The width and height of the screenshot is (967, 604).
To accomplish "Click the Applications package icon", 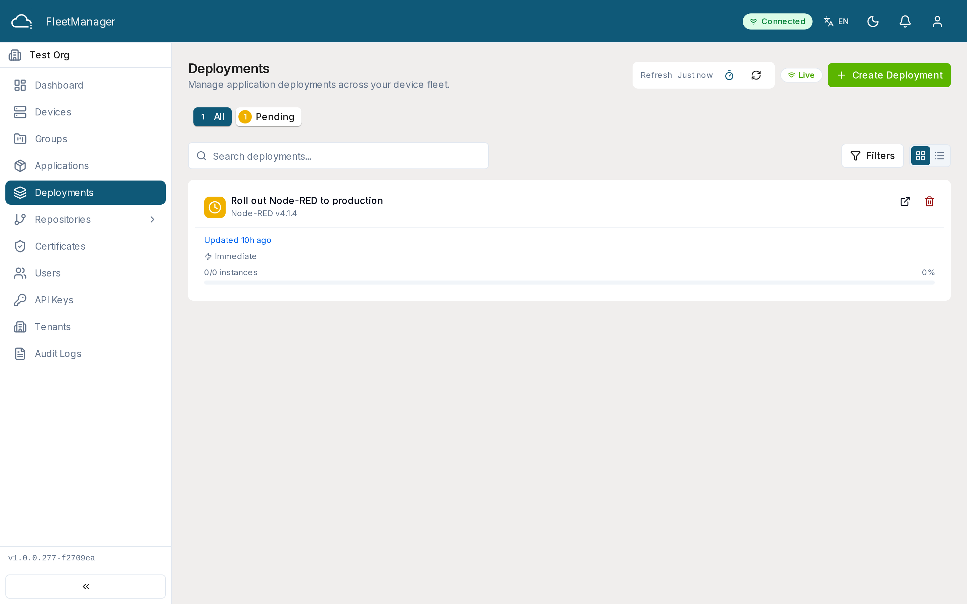I will (20, 166).
